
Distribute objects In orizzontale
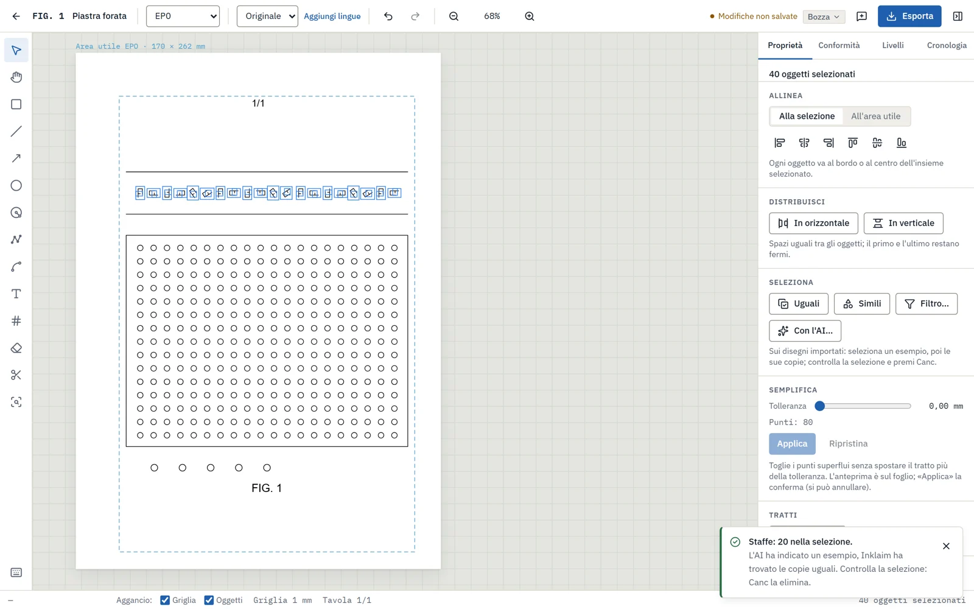[813, 224]
